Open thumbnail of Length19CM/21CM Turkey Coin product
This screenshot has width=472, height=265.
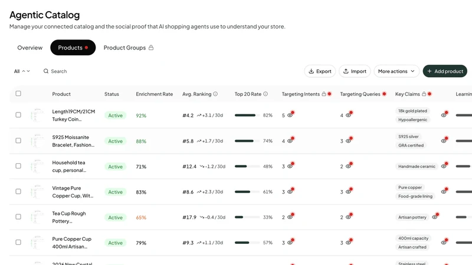point(38,115)
